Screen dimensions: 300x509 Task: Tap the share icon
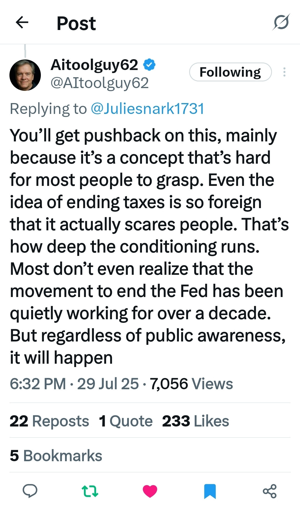pos(270,491)
